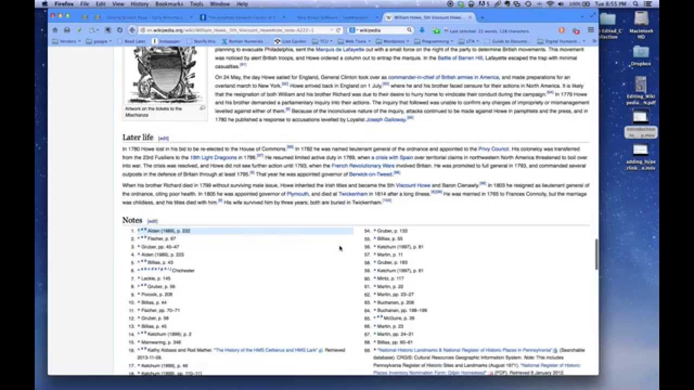The height and width of the screenshot is (390, 694).
Task: Expand the google bookmarks folder
Action: point(100,41)
